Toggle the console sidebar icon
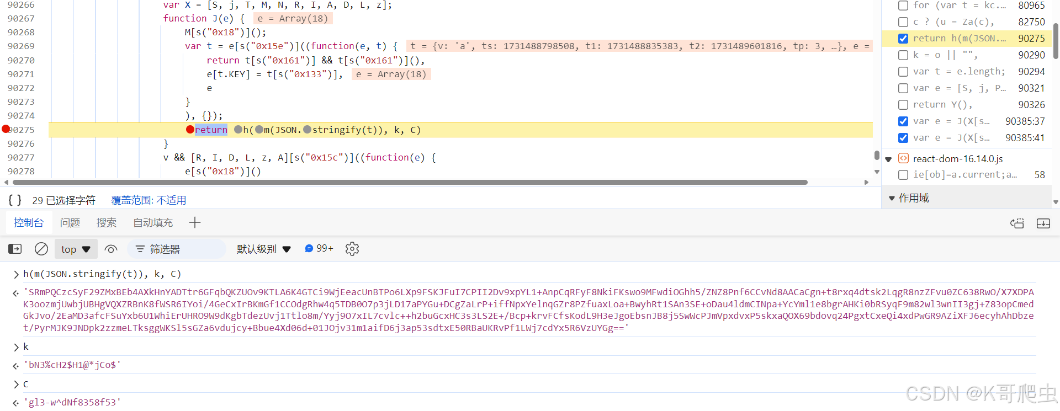 click(15, 249)
